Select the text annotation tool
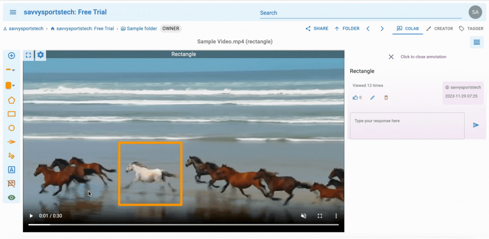 [11, 170]
